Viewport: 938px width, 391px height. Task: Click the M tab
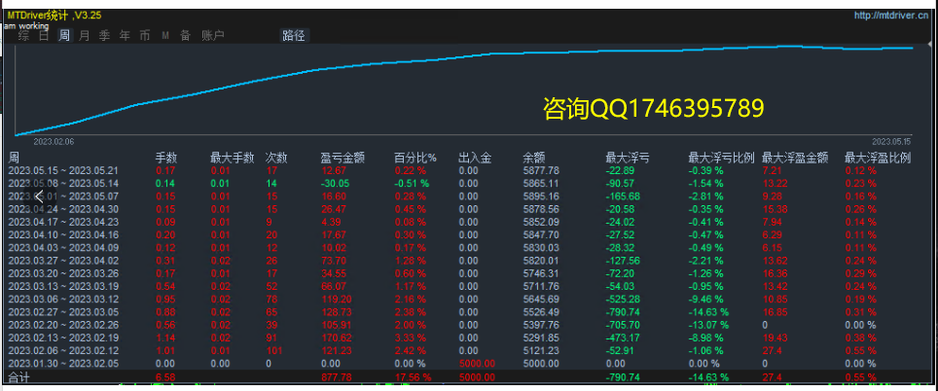165,36
